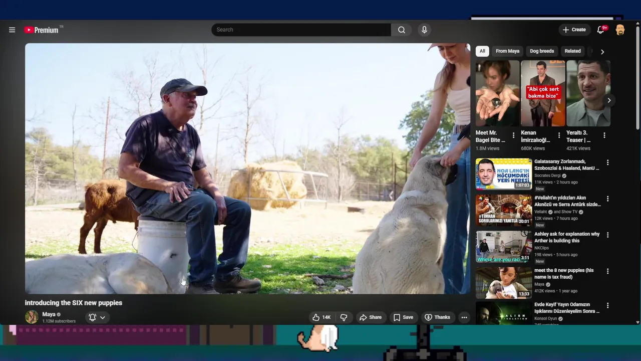The image size is (641, 361).
Task: Click the NKClips channel name
Action: pyautogui.click(x=542, y=248)
